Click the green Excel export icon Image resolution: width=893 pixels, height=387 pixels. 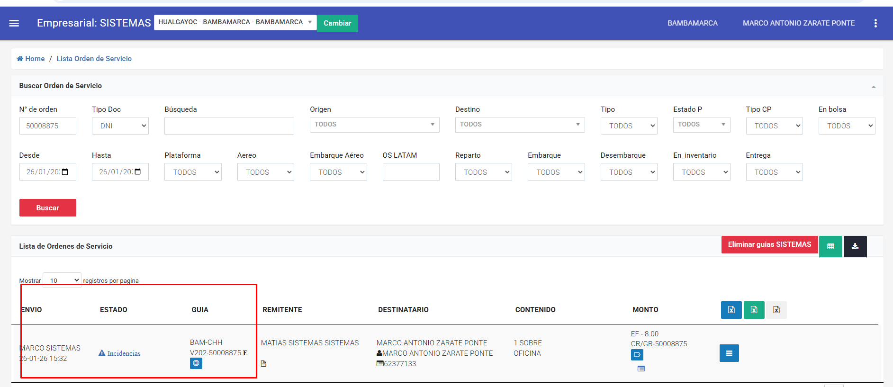pyautogui.click(x=754, y=310)
